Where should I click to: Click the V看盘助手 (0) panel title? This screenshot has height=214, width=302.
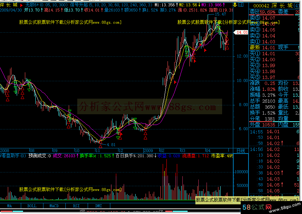[x=13, y=156]
